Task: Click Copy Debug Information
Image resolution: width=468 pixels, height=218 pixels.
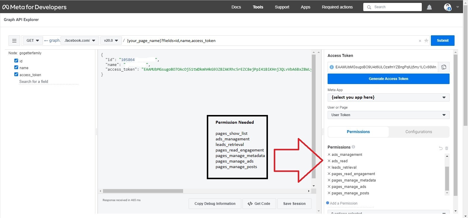Action: click(x=215, y=204)
